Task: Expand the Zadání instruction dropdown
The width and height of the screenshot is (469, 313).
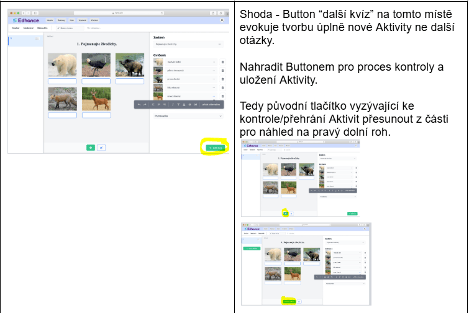Action: [x=188, y=44]
